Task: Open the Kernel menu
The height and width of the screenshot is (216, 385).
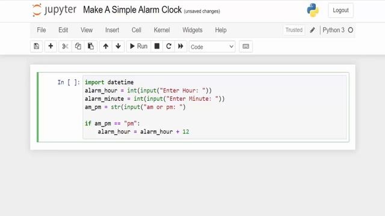Action: 162,30
